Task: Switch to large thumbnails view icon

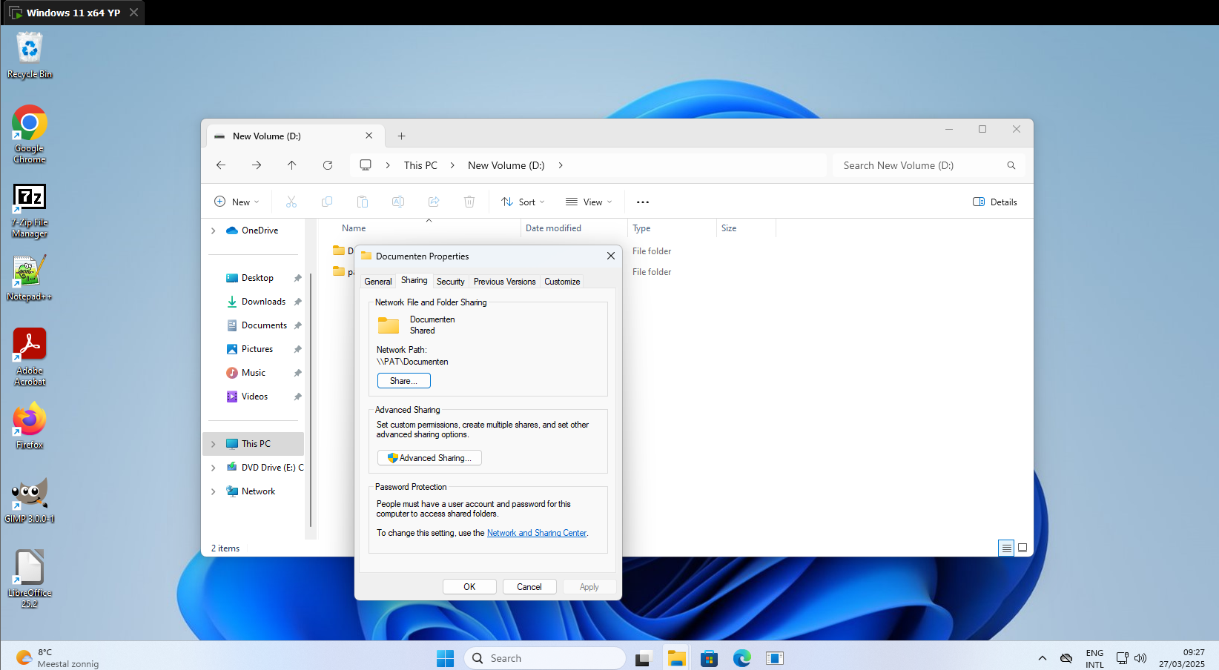Action: click(x=1023, y=548)
